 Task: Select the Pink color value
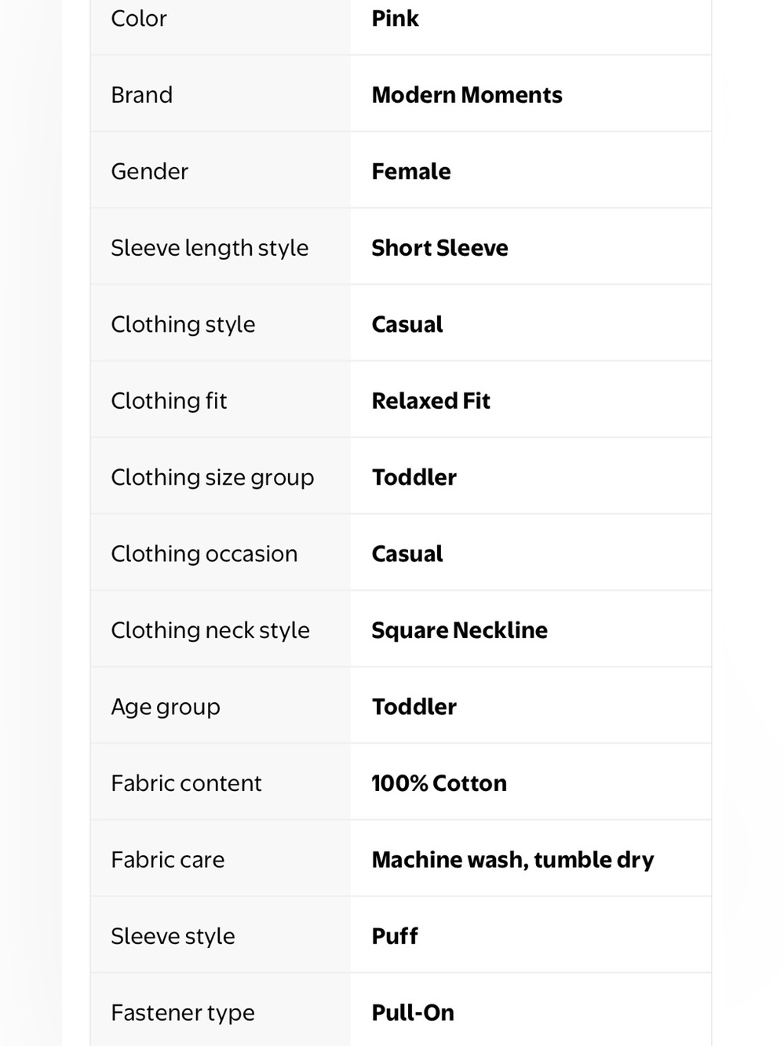(x=395, y=18)
